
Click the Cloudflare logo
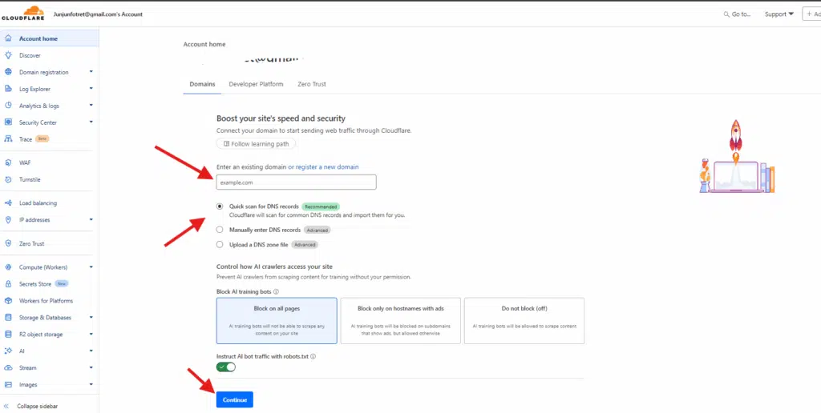pyautogui.click(x=23, y=13)
